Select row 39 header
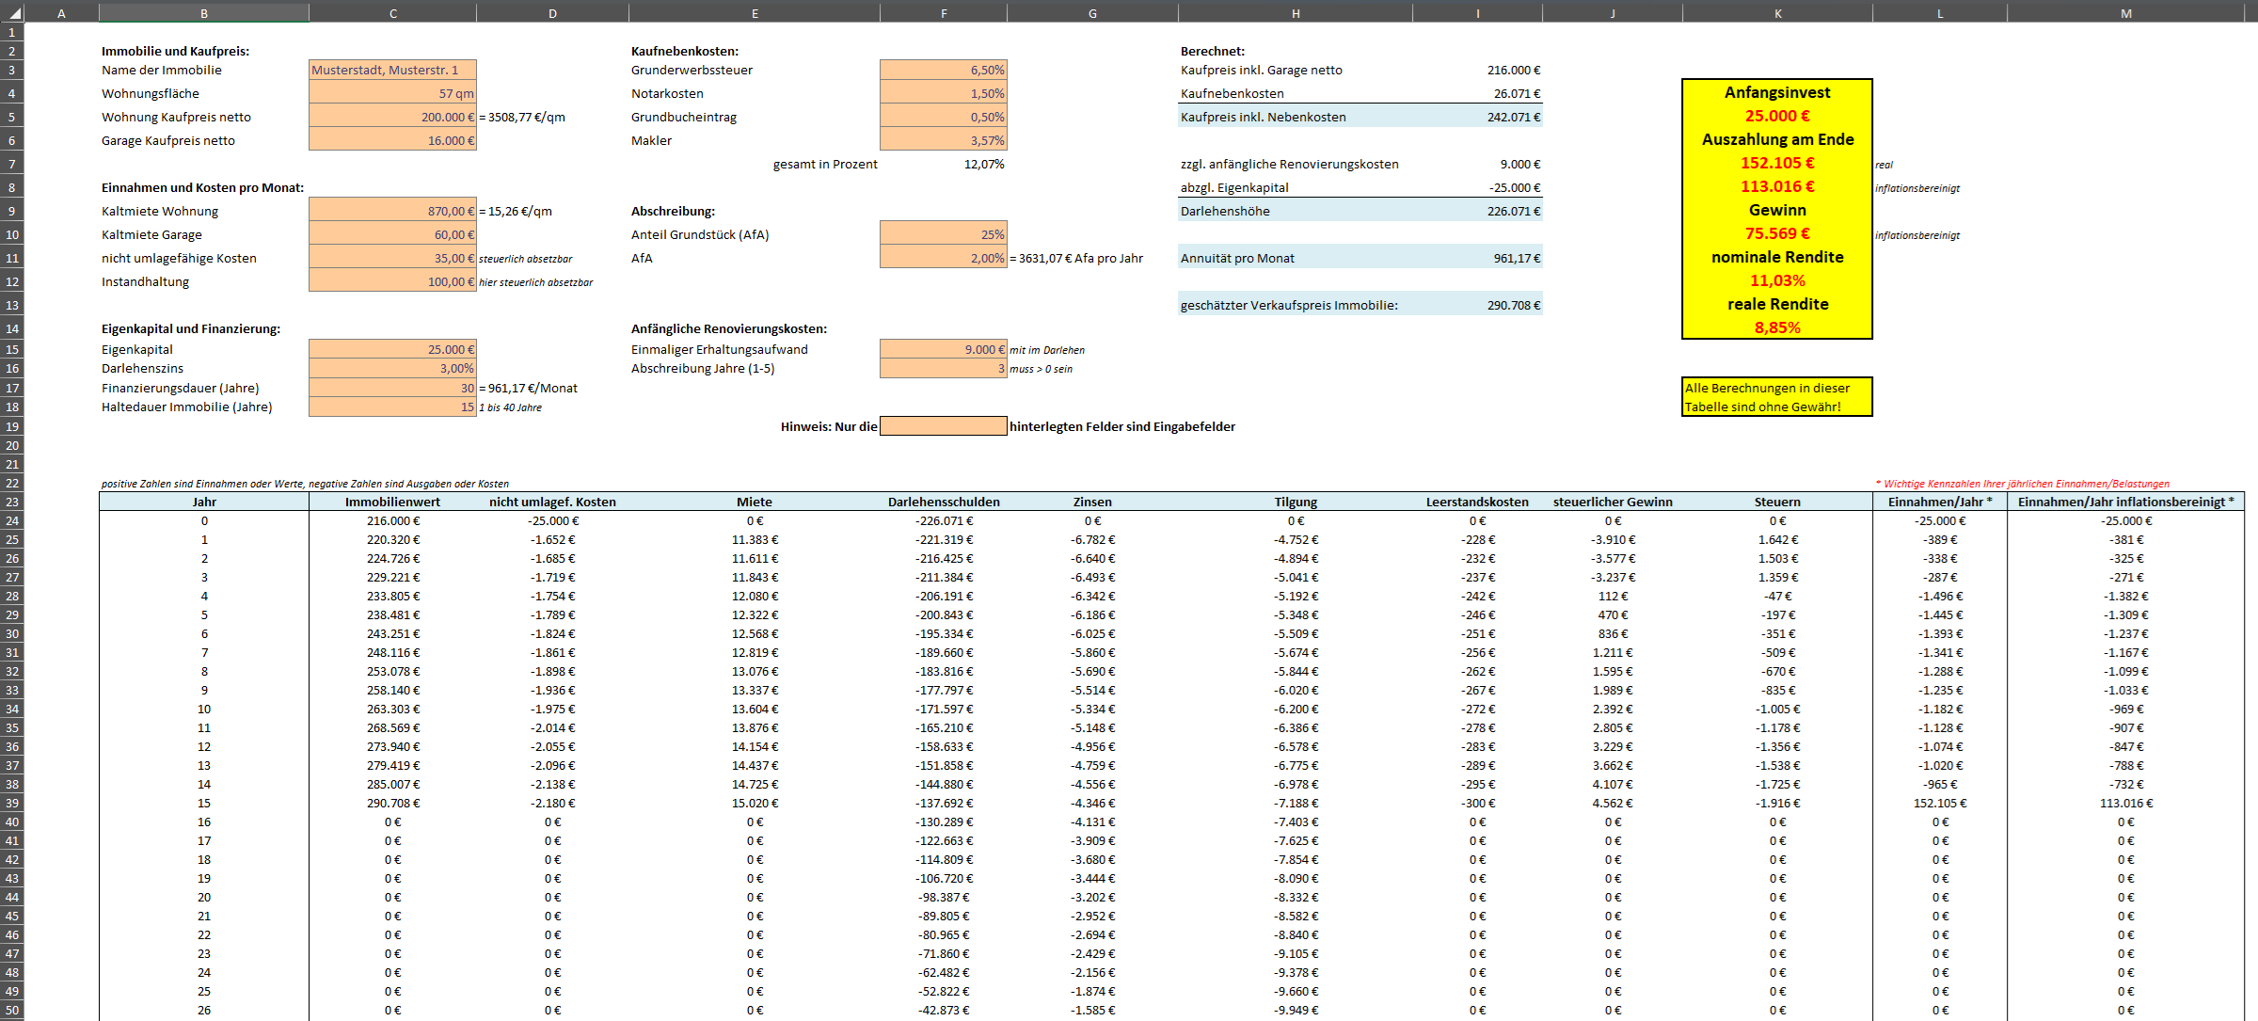This screenshot has width=2258, height=1021. tap(13, 803)
